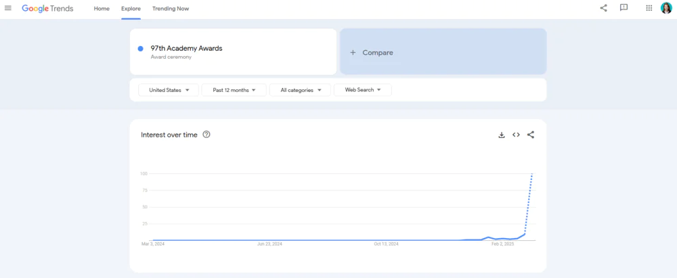Image resolution: width=677 pixels, height=278 pixels.
Task: Click the Feb 2, 2025 axis label
Action: 503,244
